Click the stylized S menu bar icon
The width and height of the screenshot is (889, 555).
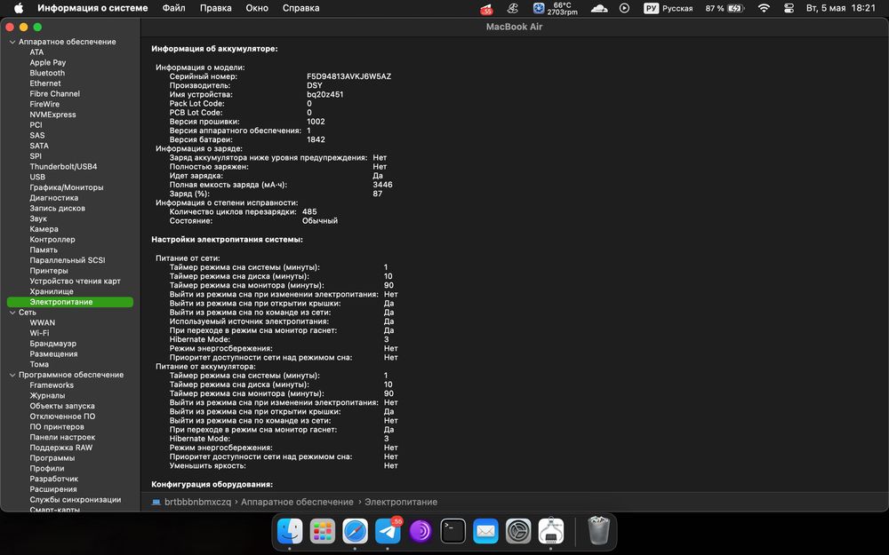513,8
